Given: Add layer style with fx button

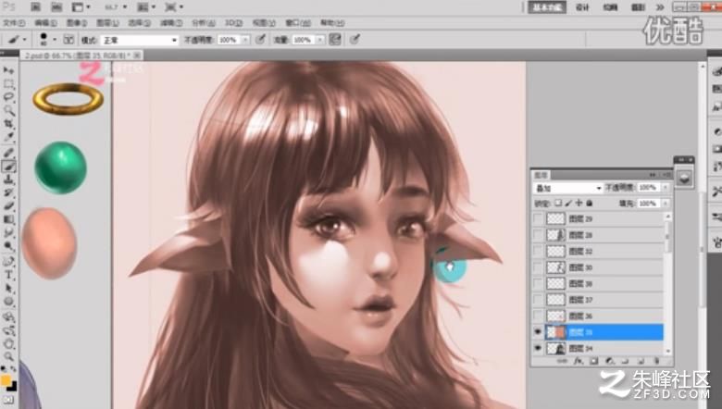Looking at the screenshot, I should 578,362.
